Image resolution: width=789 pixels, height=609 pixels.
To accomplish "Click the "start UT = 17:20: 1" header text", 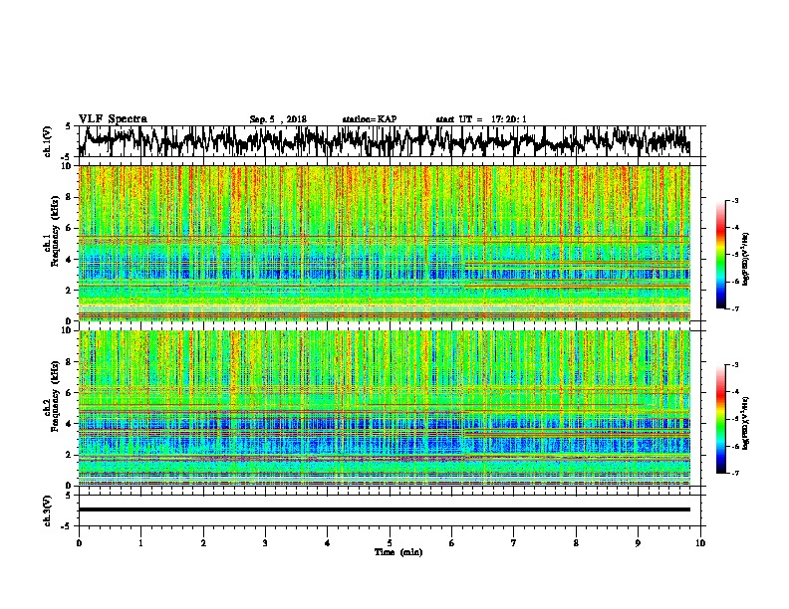I will click(x=481, y=119).
